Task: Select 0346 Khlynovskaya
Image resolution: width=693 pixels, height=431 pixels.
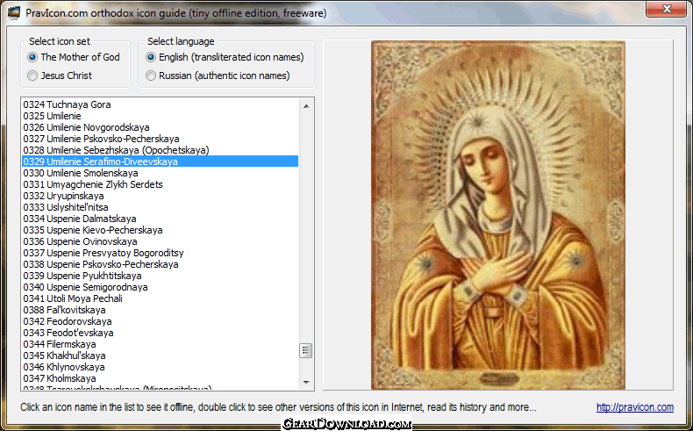Action: (x=161, y=367)
